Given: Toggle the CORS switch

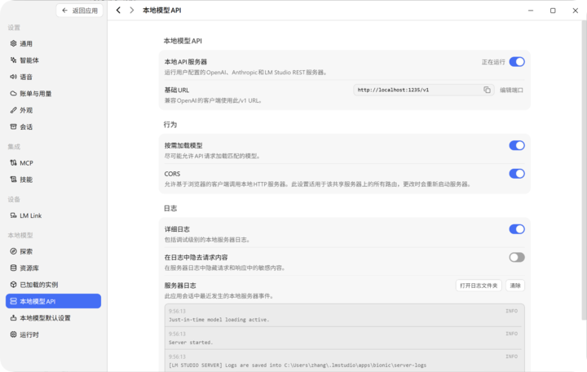Looking at the screenshot, I should 517,174.
